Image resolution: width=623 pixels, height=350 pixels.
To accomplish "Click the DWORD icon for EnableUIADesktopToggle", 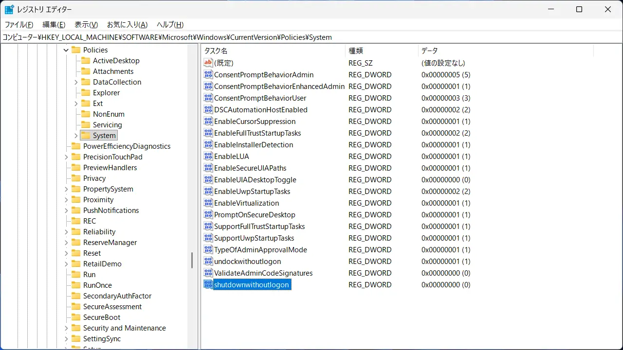I will point(208,179).
